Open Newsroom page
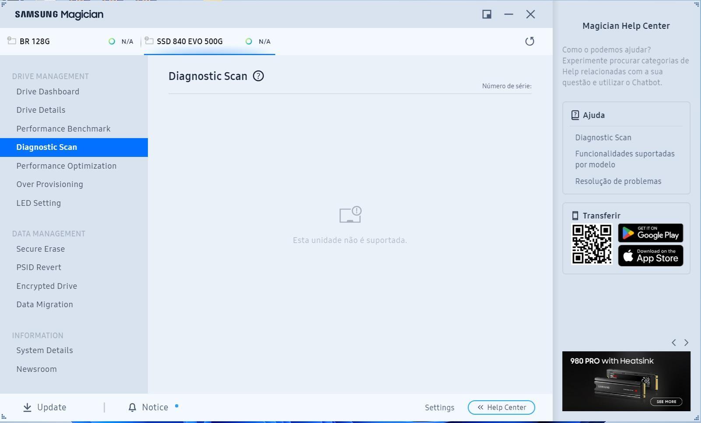 36,369
